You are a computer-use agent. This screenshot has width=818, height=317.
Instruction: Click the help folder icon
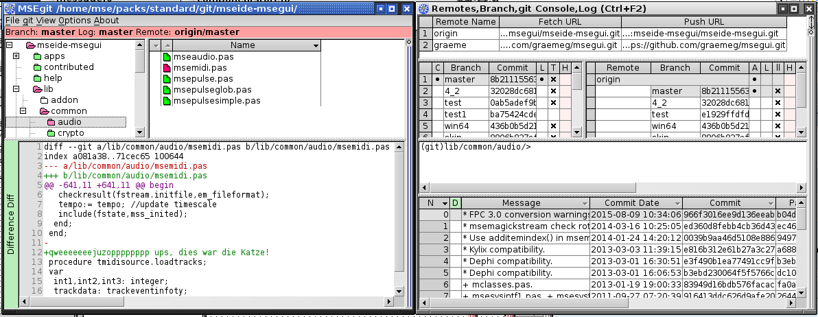coord(37,78)
